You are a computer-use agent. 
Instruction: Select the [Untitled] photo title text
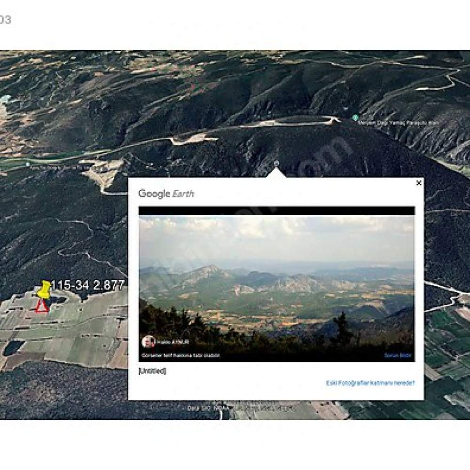tap(152, 371)
